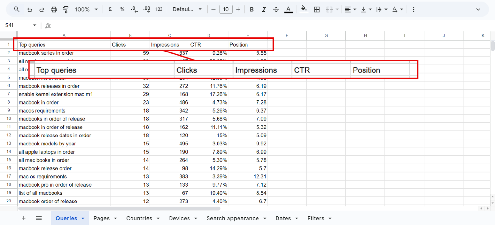
Task: Click the vertical scrollbar thumb
Action: [x=493, y=46]
